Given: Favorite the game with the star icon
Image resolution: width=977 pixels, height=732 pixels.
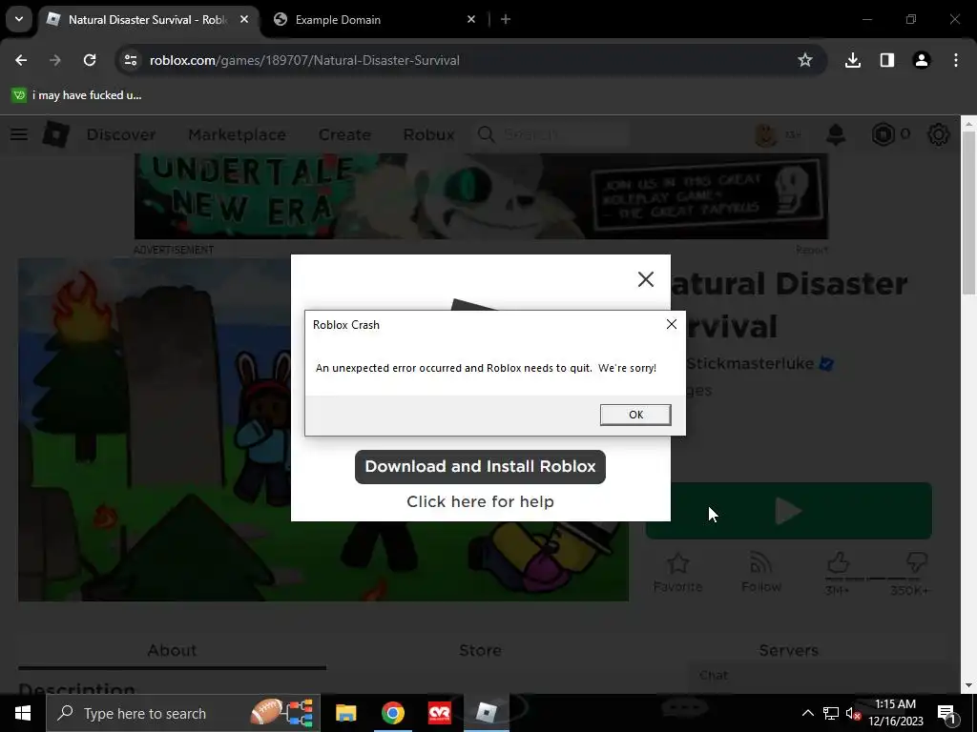Looking at the screenshot, I should [677, 572].
